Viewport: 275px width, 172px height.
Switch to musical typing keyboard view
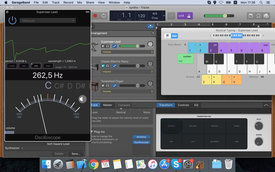[174, 36]
